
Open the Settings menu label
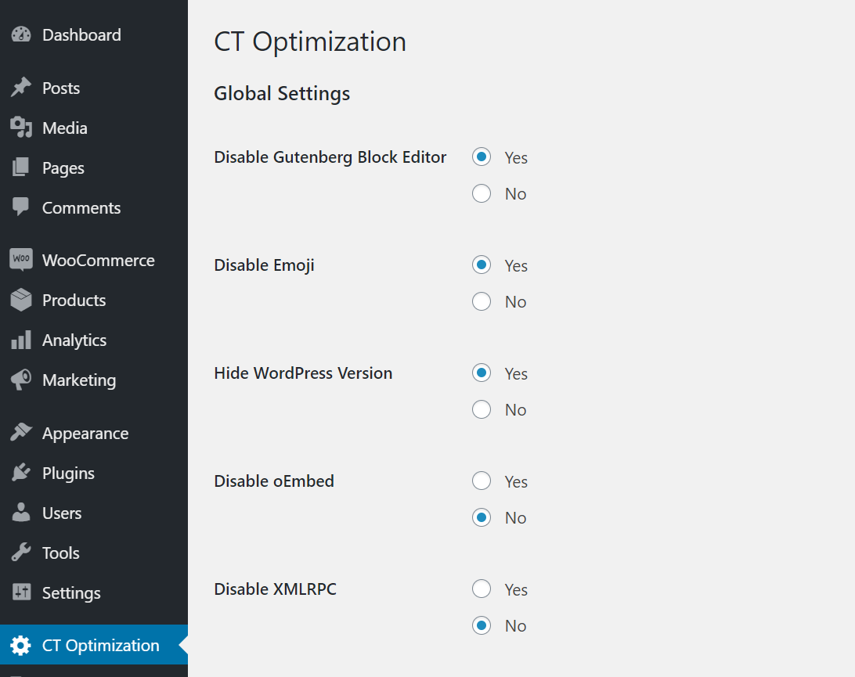71,593
